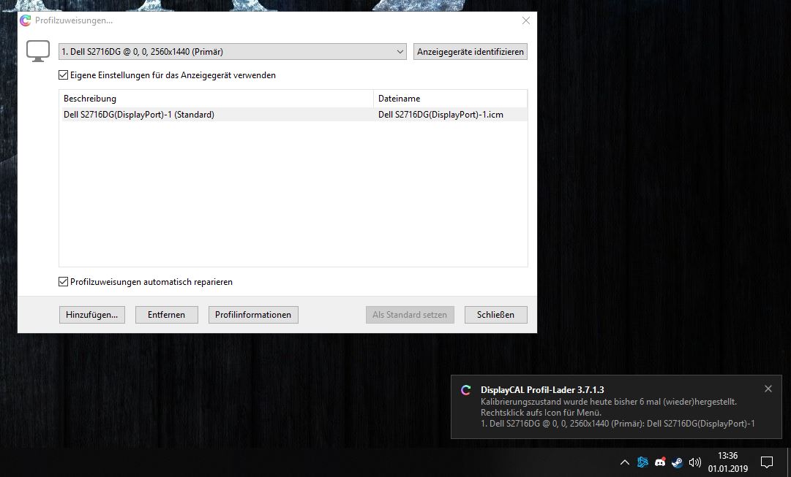
Task: Show hidden system tray icons
Action: 624,462
